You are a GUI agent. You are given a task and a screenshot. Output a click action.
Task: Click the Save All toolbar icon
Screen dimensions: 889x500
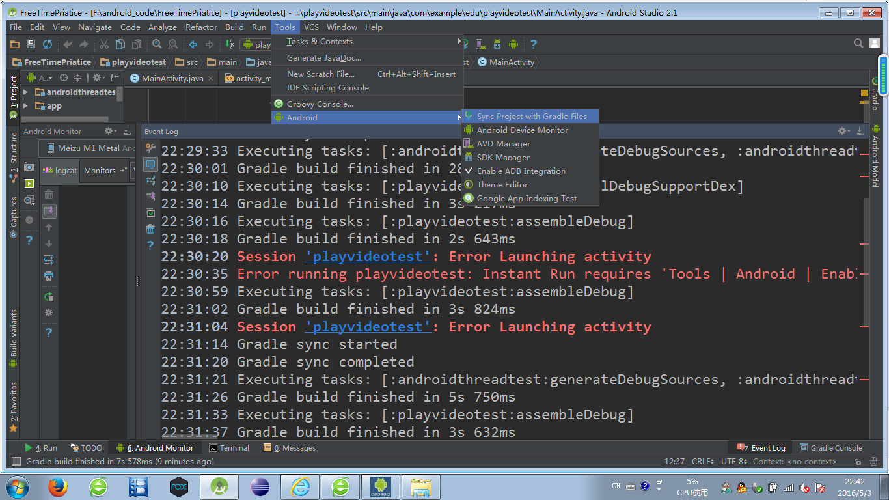coord(31,44)
